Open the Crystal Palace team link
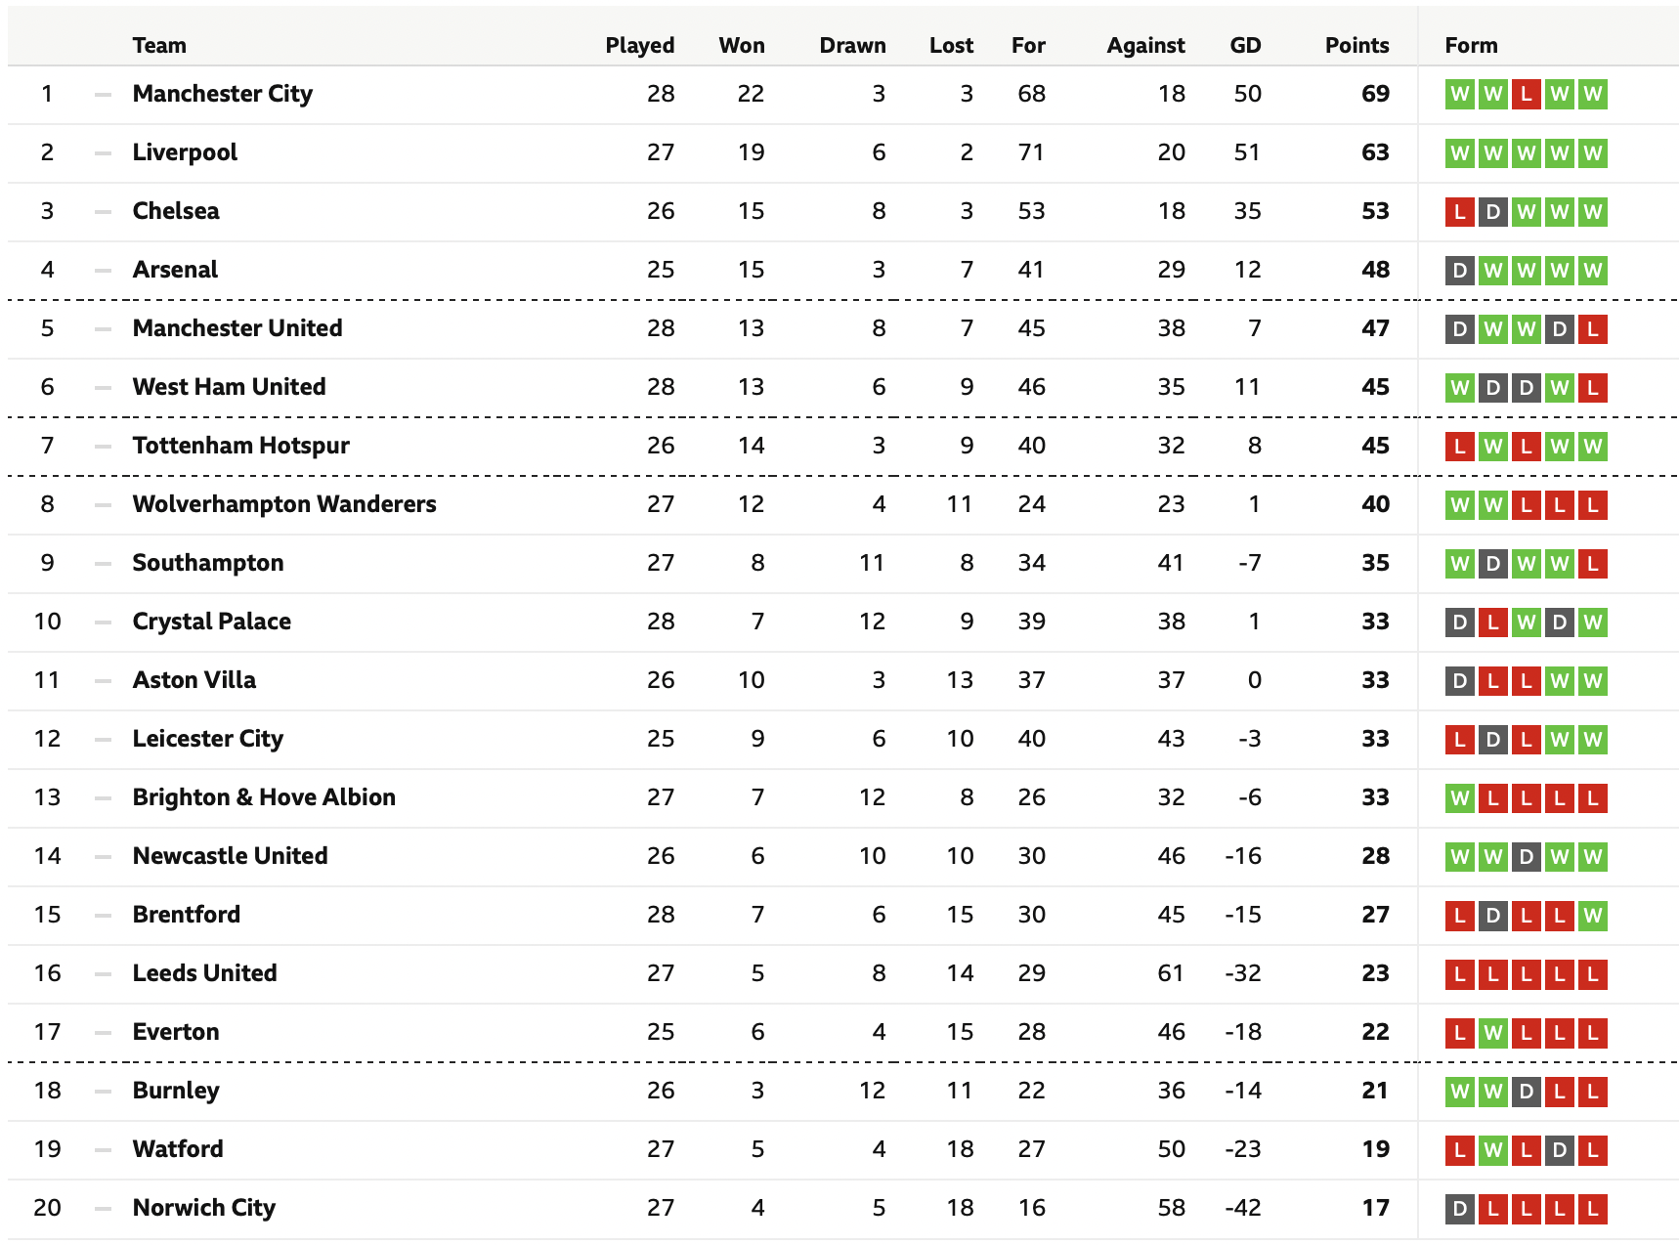The height and width of the screenshot is (1245, 1679). click(x=211, y=622)
